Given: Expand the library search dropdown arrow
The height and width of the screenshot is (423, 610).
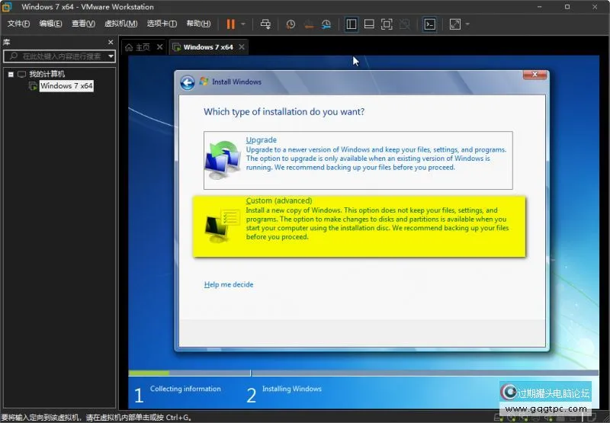Looking at the screenshot, I should click(111, 56).
